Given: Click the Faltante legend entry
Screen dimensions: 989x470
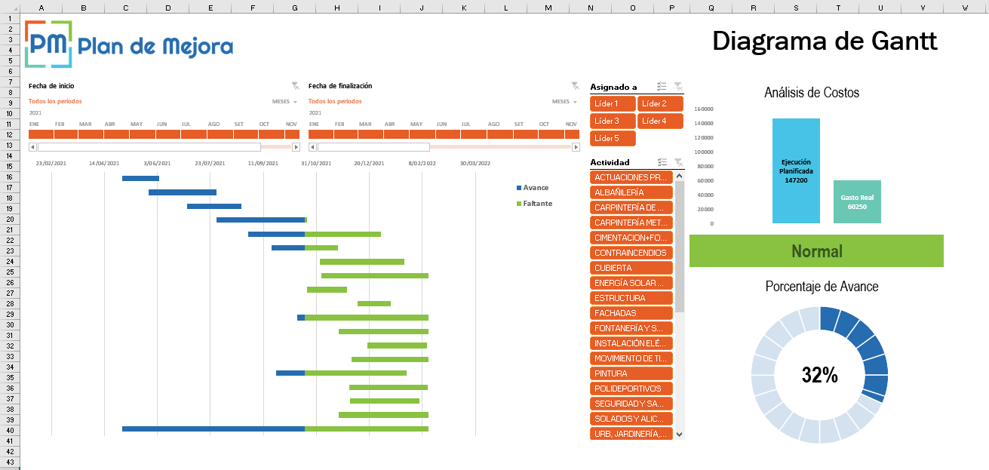Looking at the screenshot, I should pyautogui.click(x=534, y=204).
